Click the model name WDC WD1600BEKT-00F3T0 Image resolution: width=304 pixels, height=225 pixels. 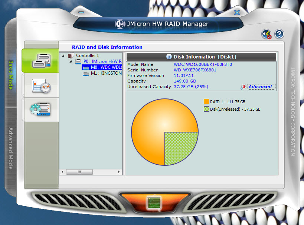pyautogui.click(x=203, y=64)
